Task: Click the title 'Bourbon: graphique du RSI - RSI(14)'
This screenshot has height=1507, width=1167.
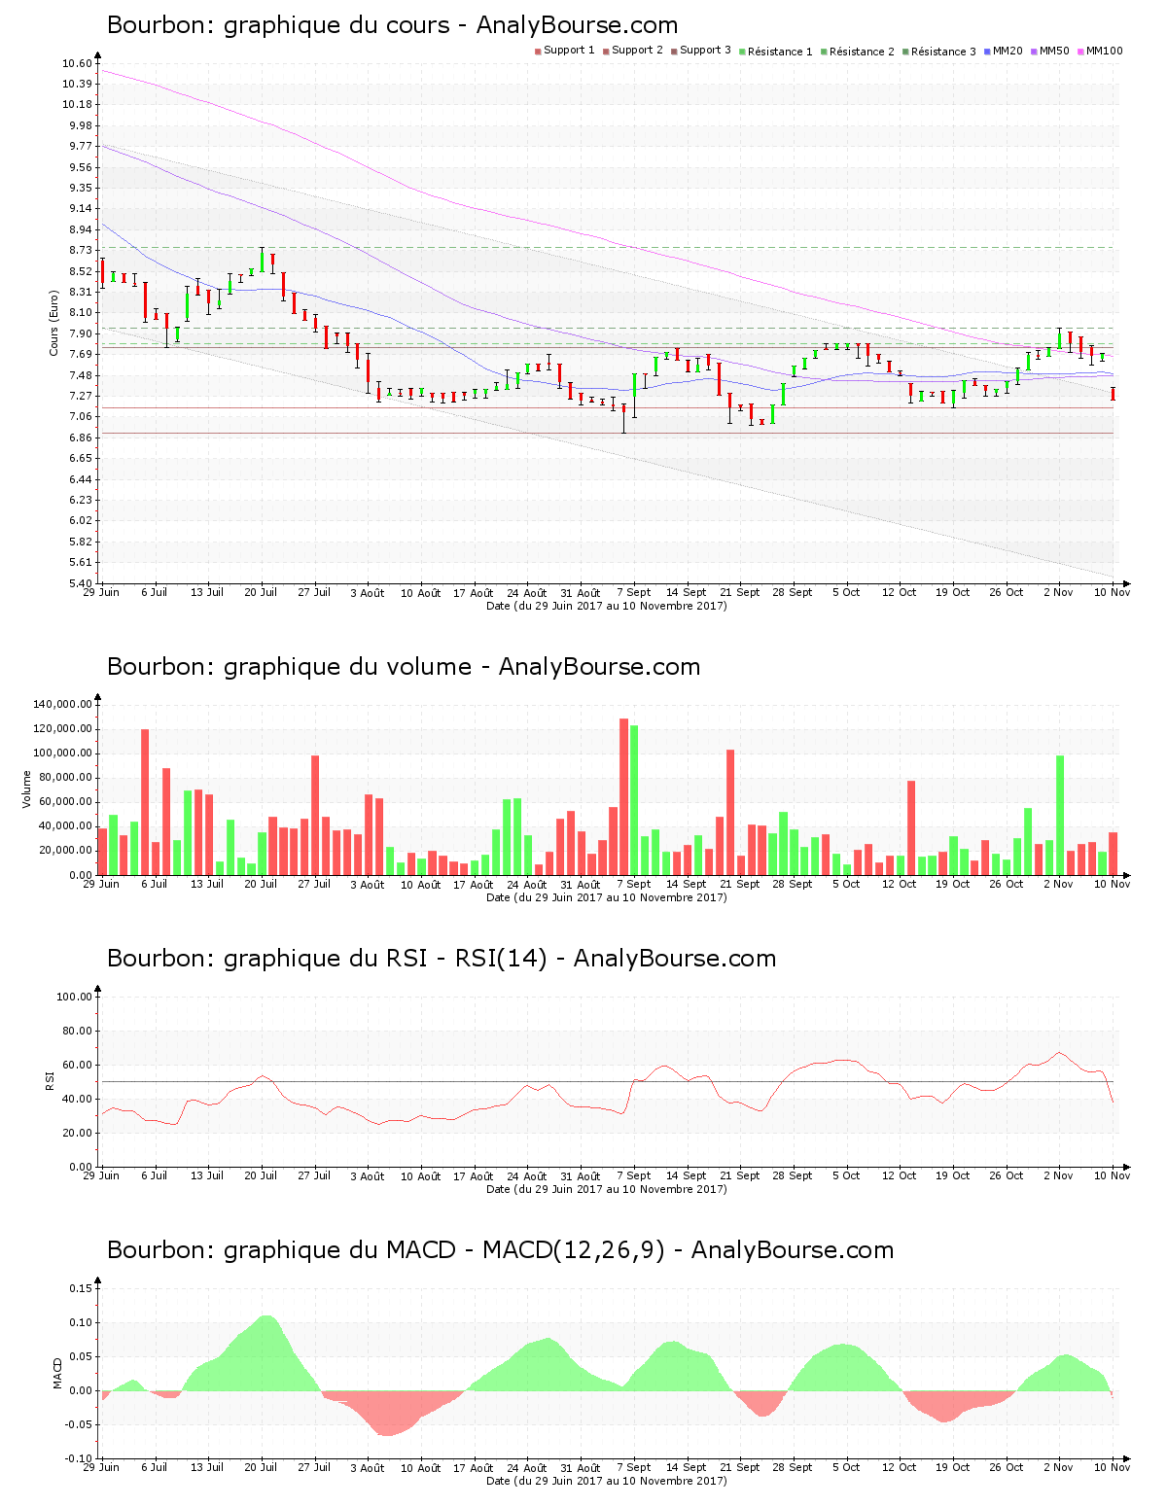Action: [x=327, y=959]
